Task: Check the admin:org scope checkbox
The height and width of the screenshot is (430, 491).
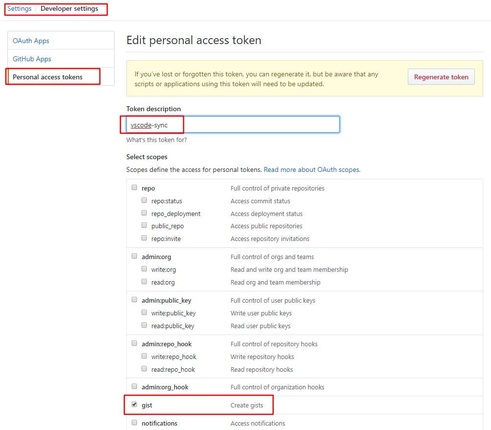Action: [135, 256]
